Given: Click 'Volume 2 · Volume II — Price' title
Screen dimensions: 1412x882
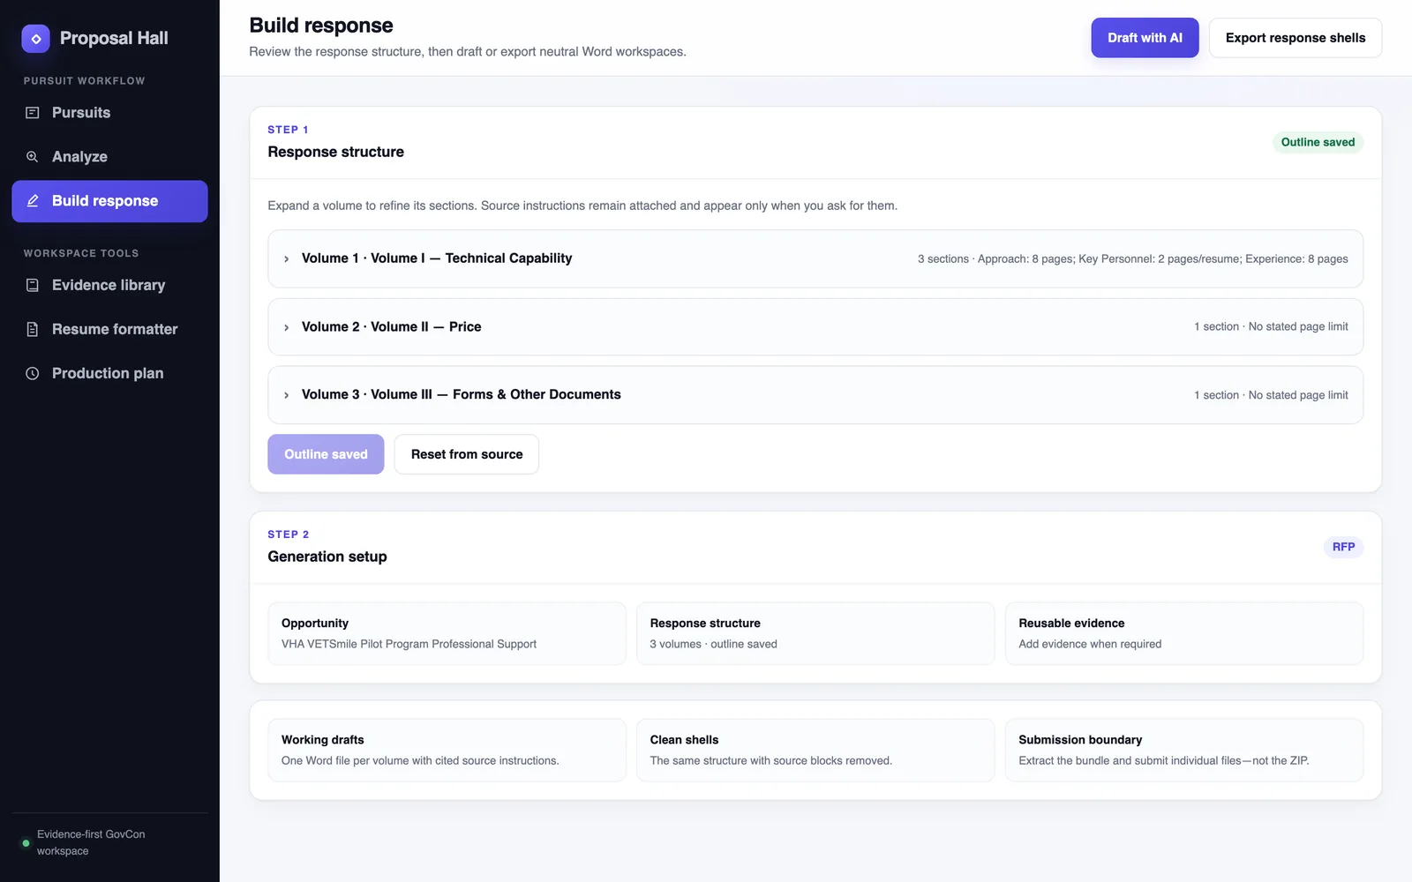Looking at the screenshot, I should [391, 326].
